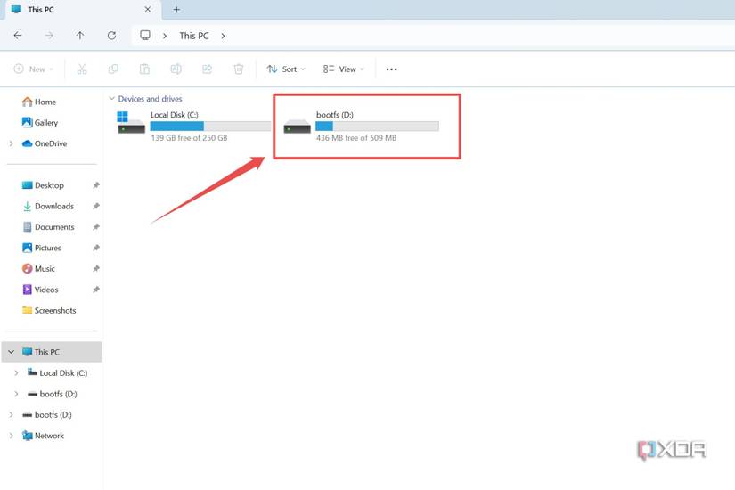The width and height of the screenshot is (735, 490).
Task: Expand the Network tree node
Action: [11, 436]
